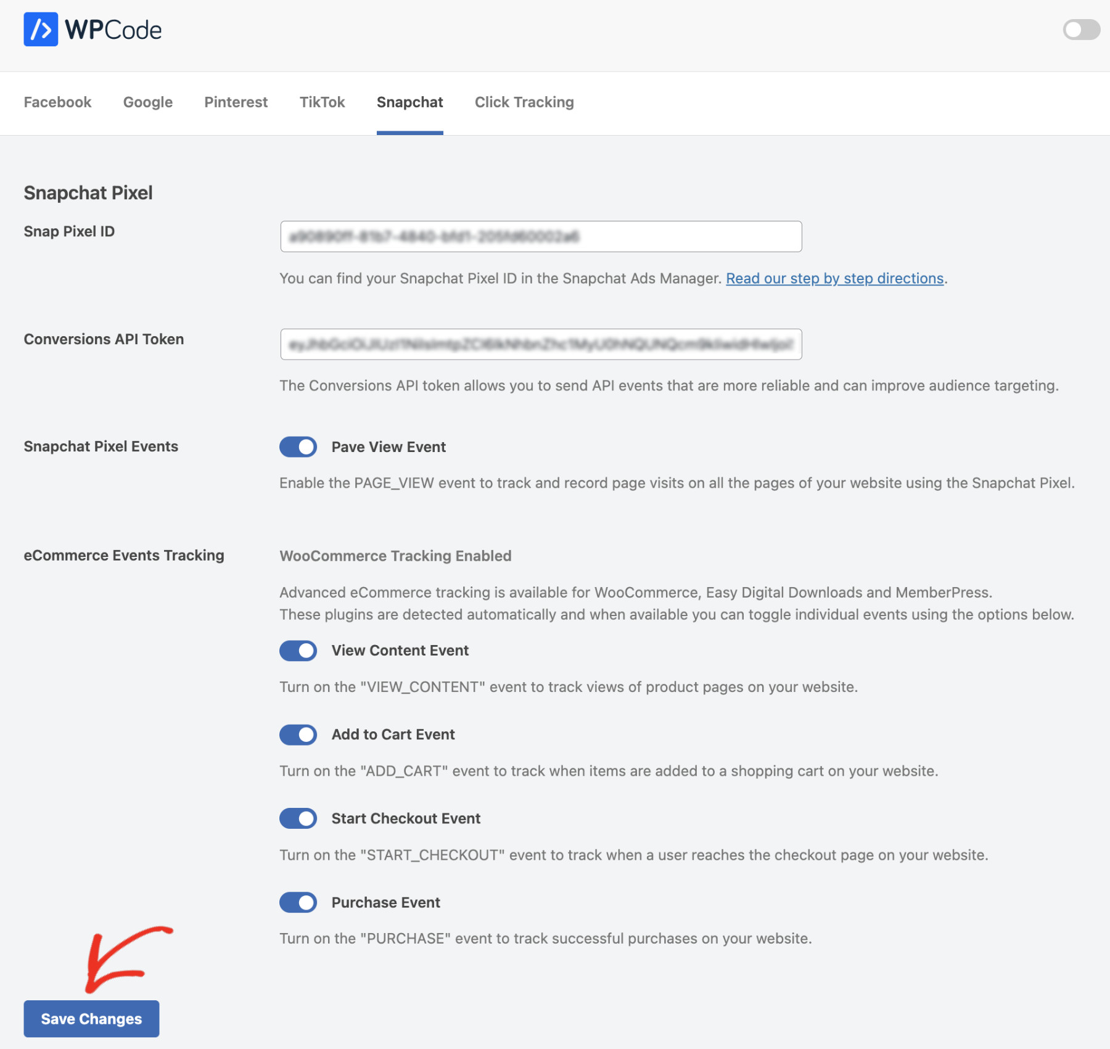Image resolution: width=1110 pixels, height=1049 pixels.
Task: Click the Snapchat Pixel Events label
Action: click(x=101, y=446)
